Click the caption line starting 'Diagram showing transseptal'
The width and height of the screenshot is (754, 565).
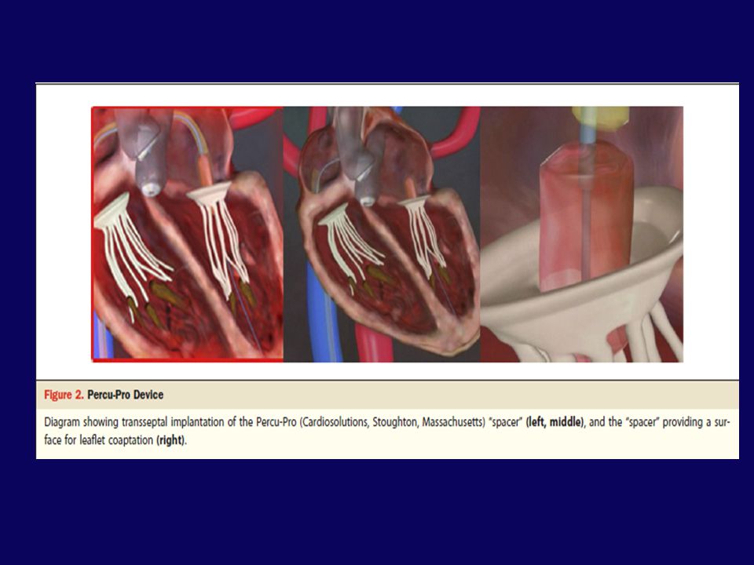(x=387, y=422)
